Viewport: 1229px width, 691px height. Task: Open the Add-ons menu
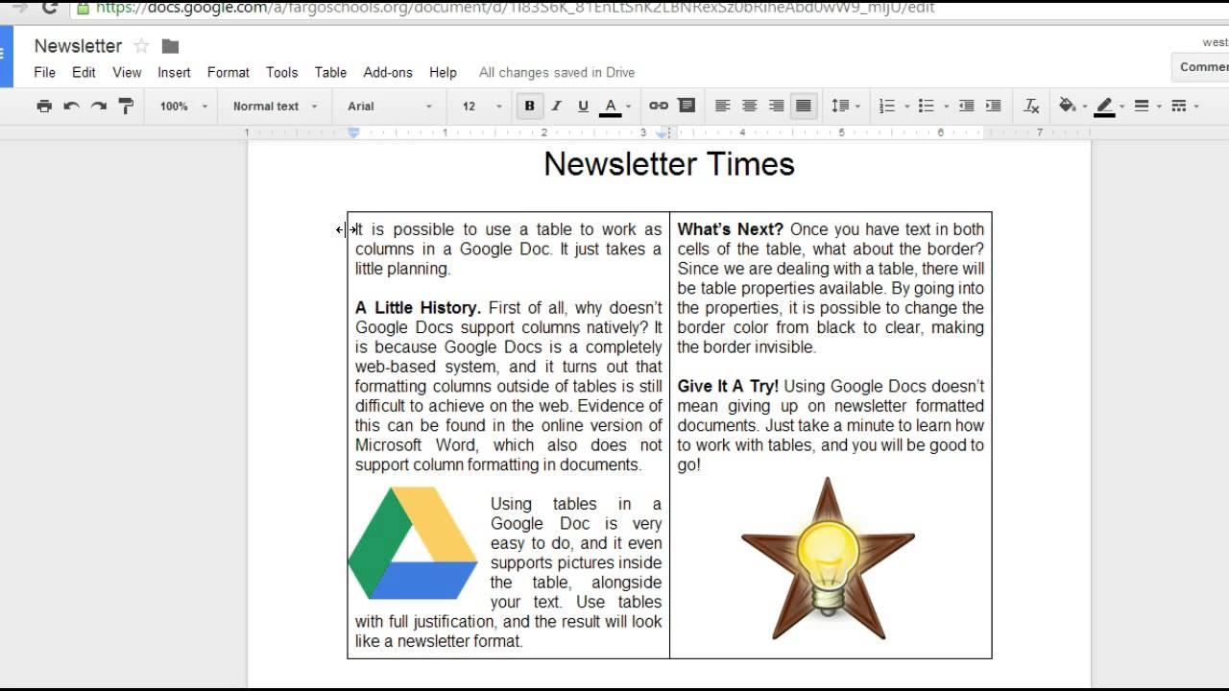click(388, 72)
